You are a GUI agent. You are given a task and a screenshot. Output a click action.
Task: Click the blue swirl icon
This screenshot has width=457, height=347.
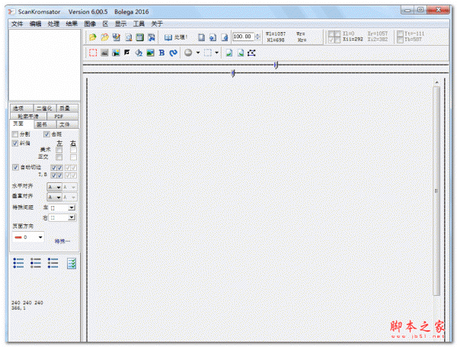click(x=174, y=53)
